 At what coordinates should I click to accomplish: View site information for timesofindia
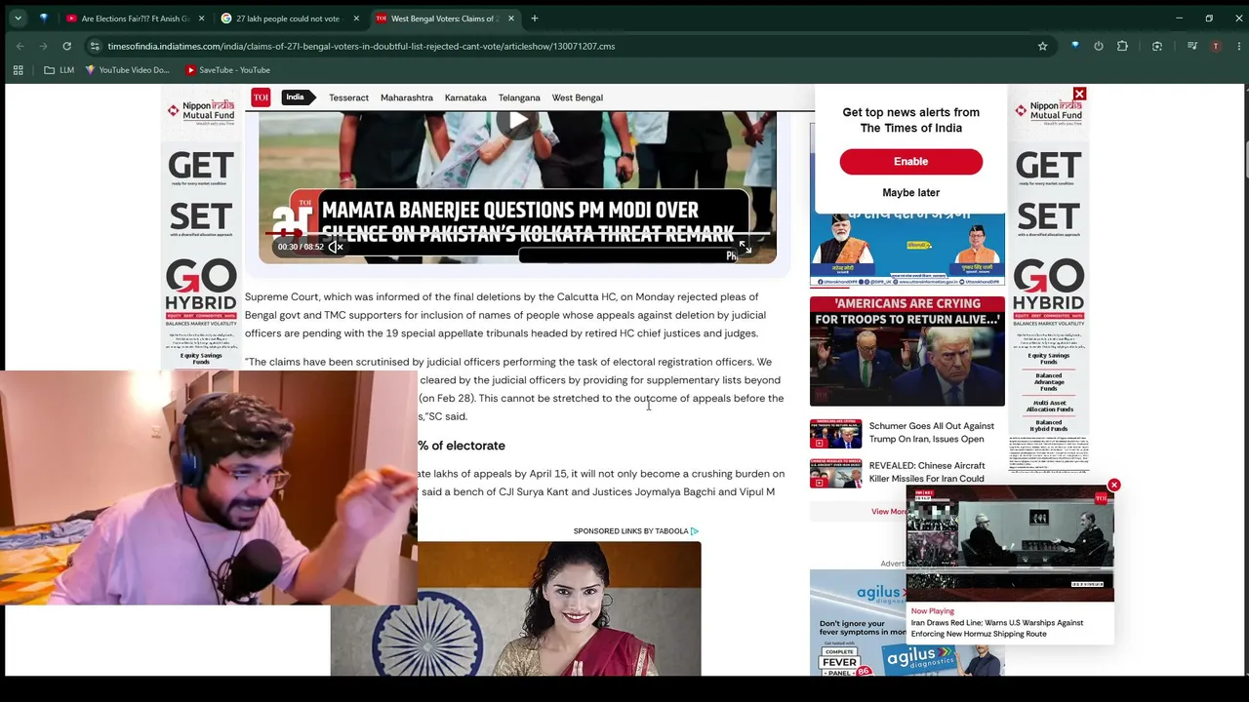point(95,46)
